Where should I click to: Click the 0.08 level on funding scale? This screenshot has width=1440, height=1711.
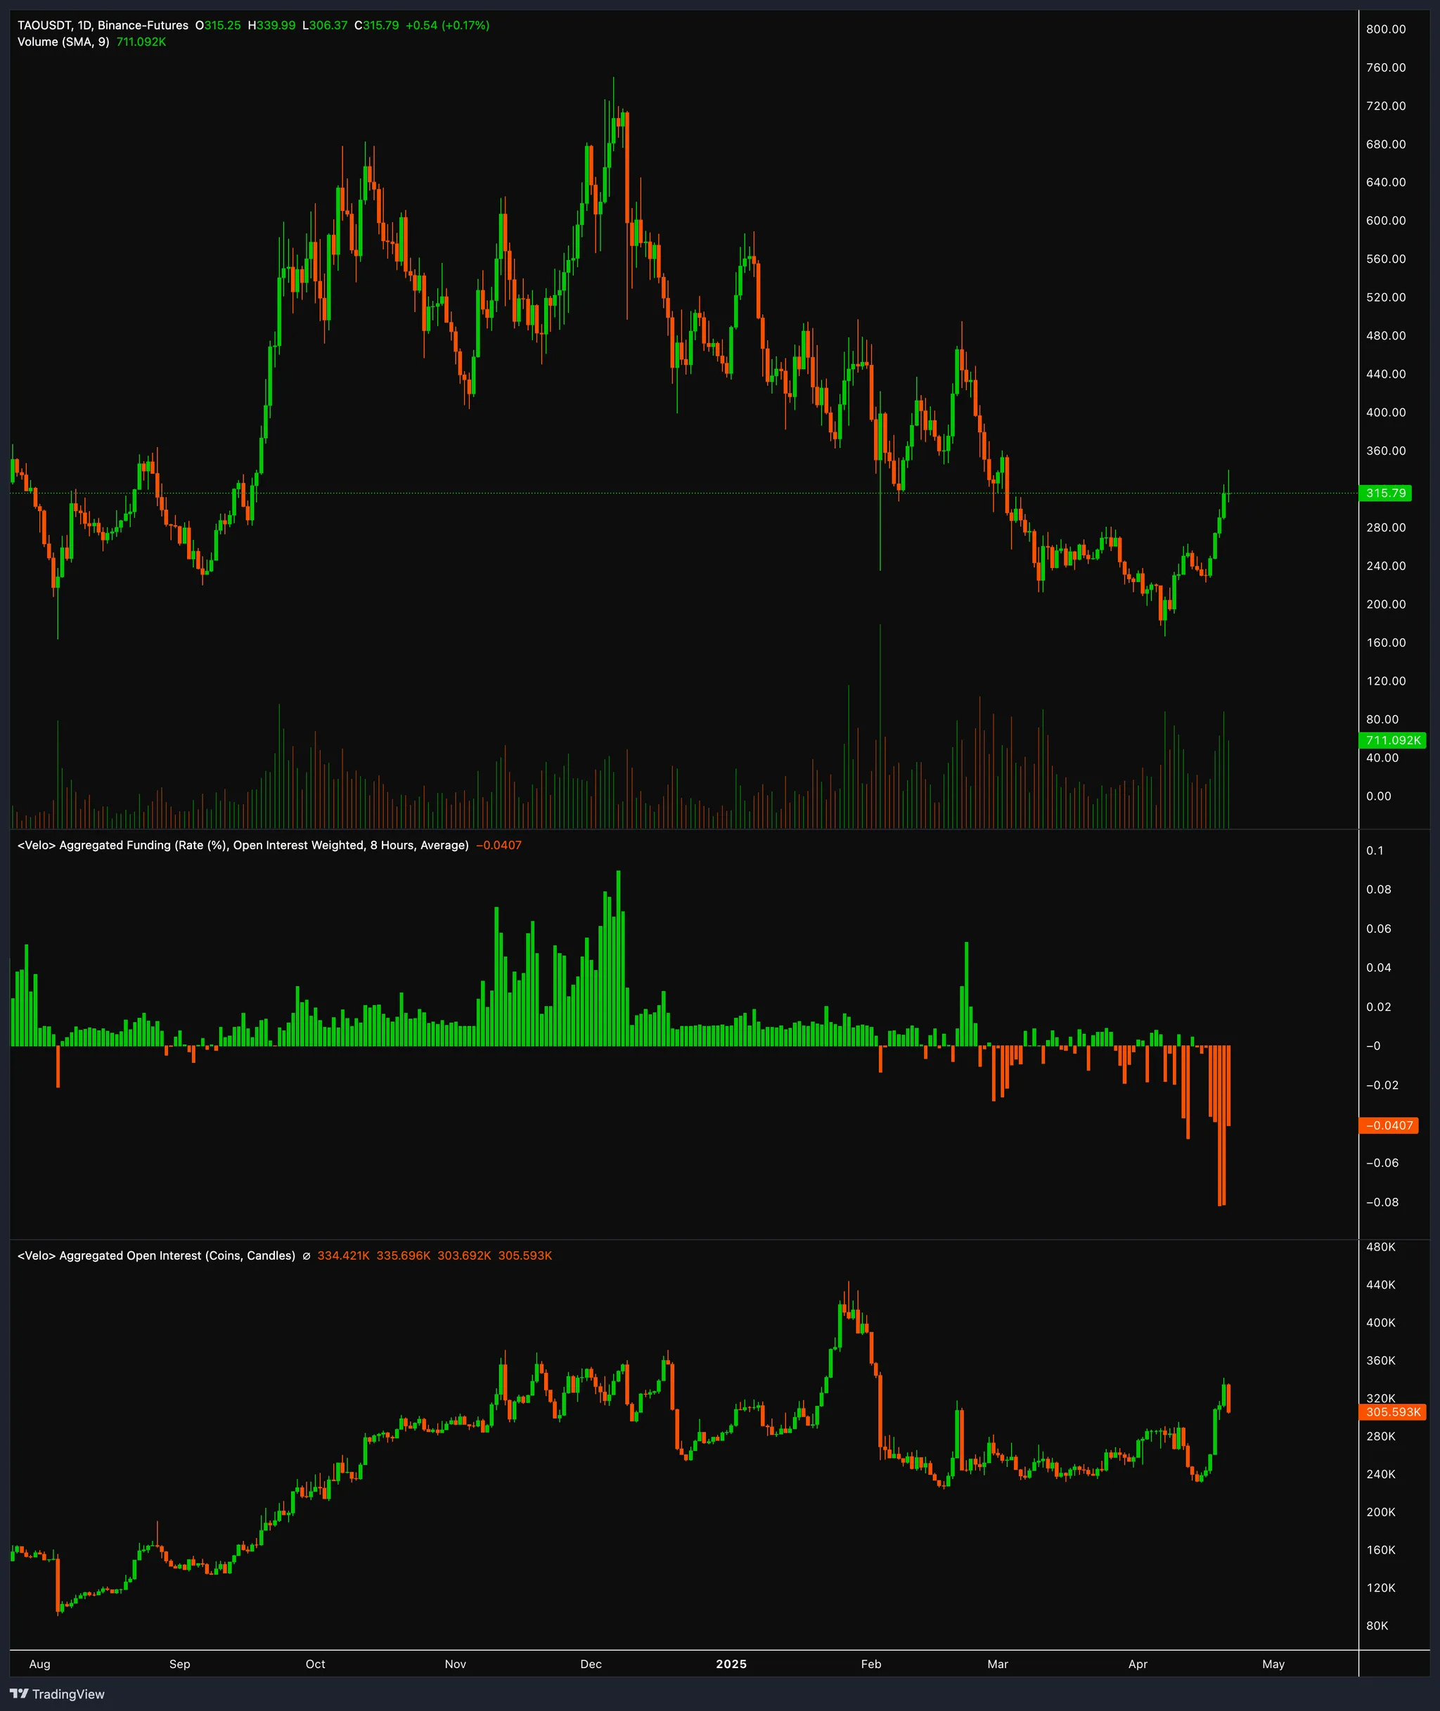pos(1378,889)
